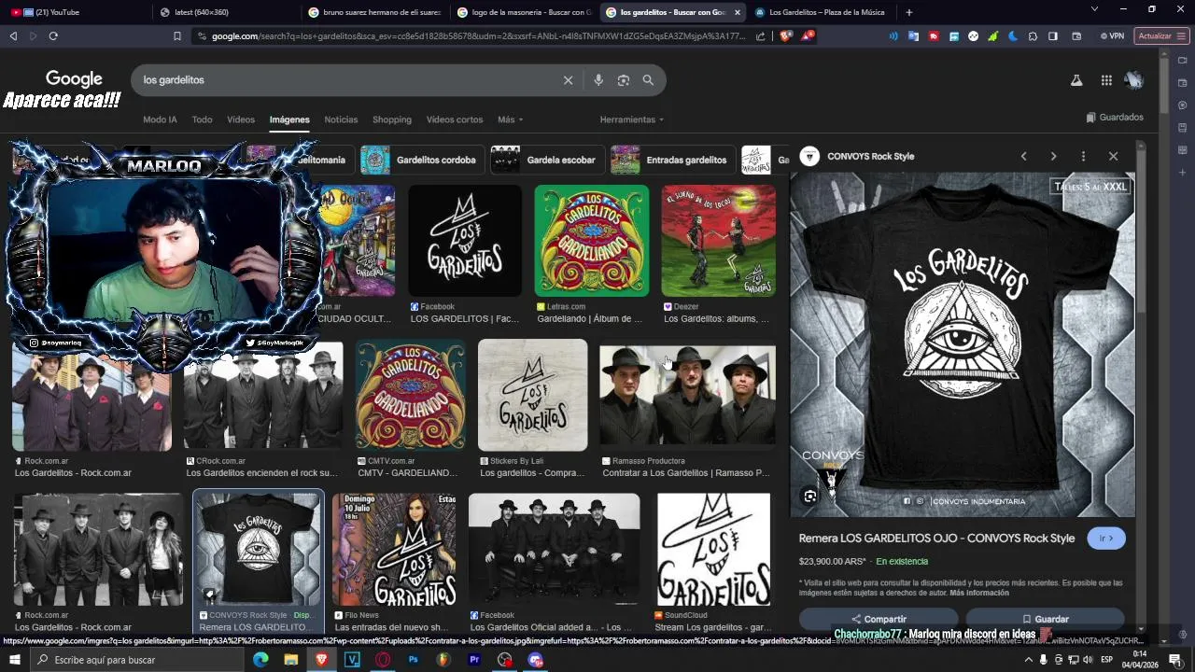Viewport: 1195px width, 672px height.
Task: Click the Entradas gardelitos suggestion chip
Action: 671,160
